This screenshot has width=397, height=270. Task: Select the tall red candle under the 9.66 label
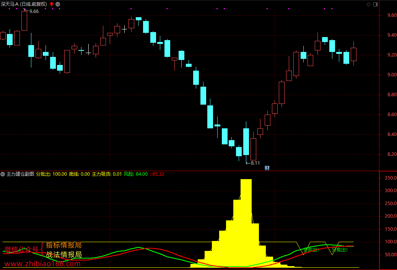[x=24, y=21]
